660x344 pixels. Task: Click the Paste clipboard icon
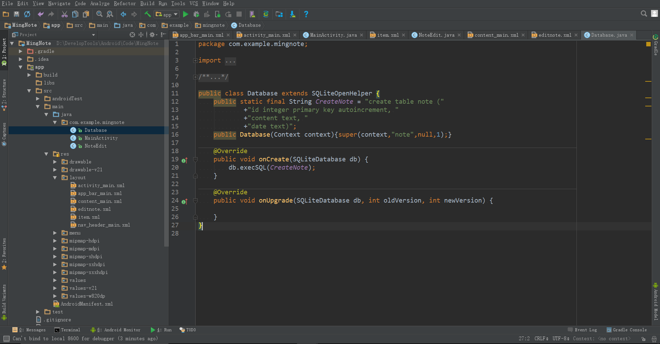[x=86, y=14]
